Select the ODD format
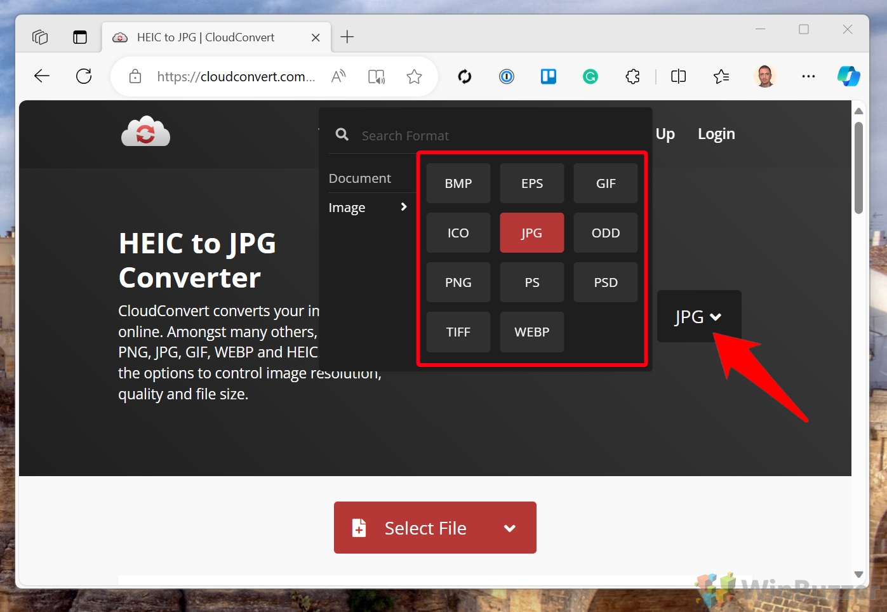The height and width of the screenshot is (612, 887). [x=606, y=233]
